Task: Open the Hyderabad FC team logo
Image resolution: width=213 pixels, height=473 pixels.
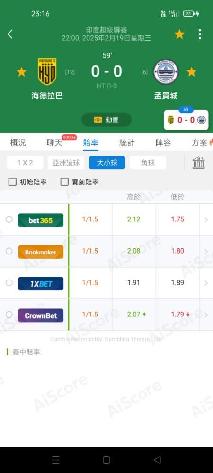Action: click(47, 71)
